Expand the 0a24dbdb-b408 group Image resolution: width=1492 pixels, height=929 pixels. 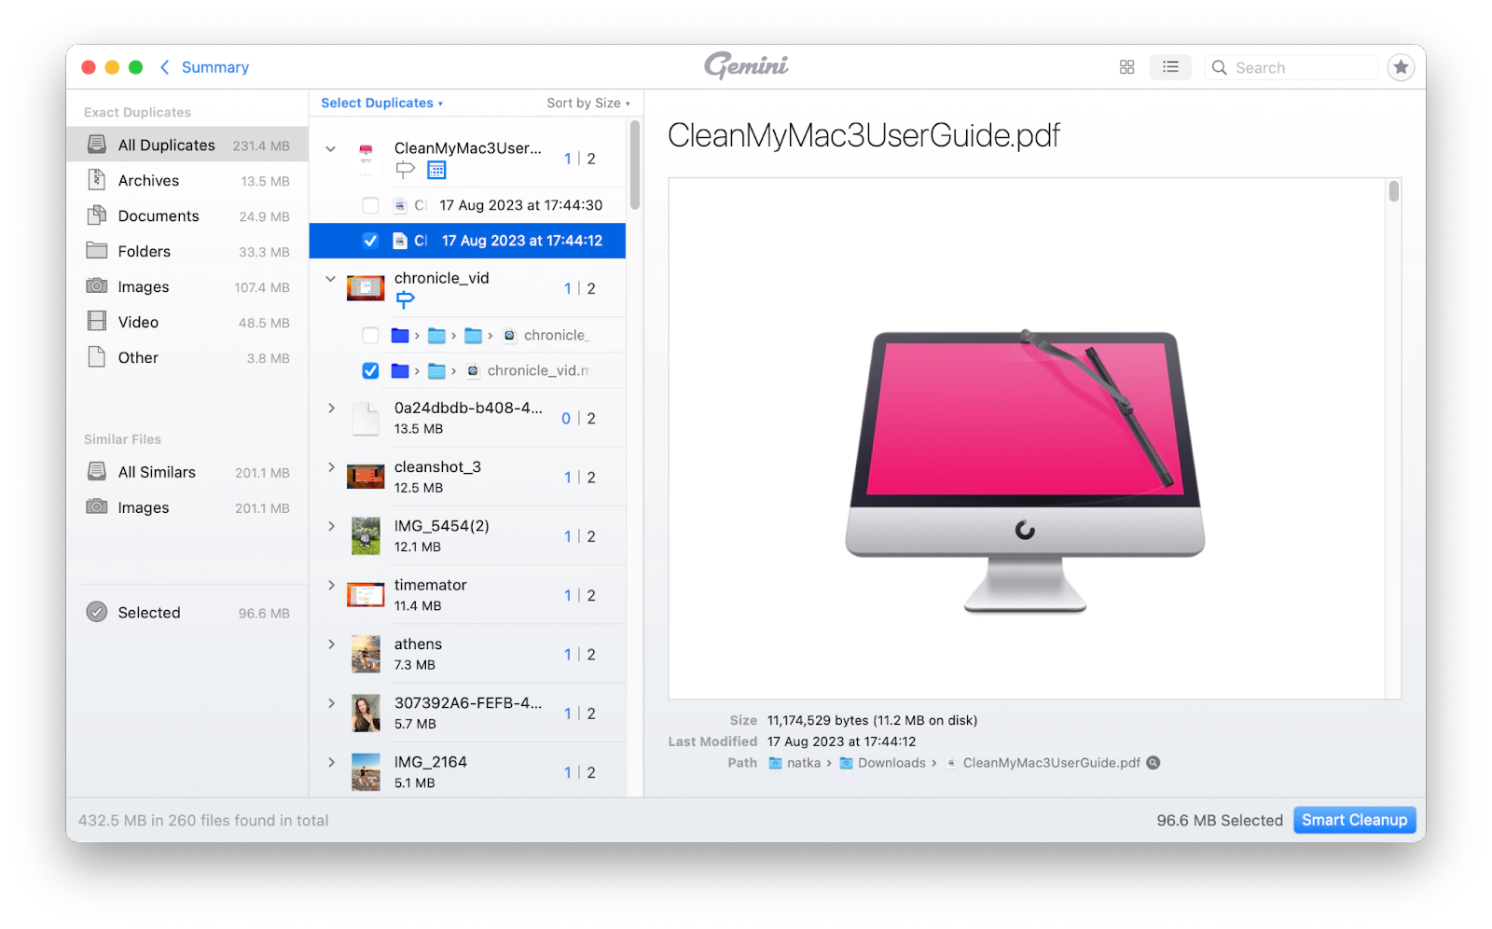331,408
